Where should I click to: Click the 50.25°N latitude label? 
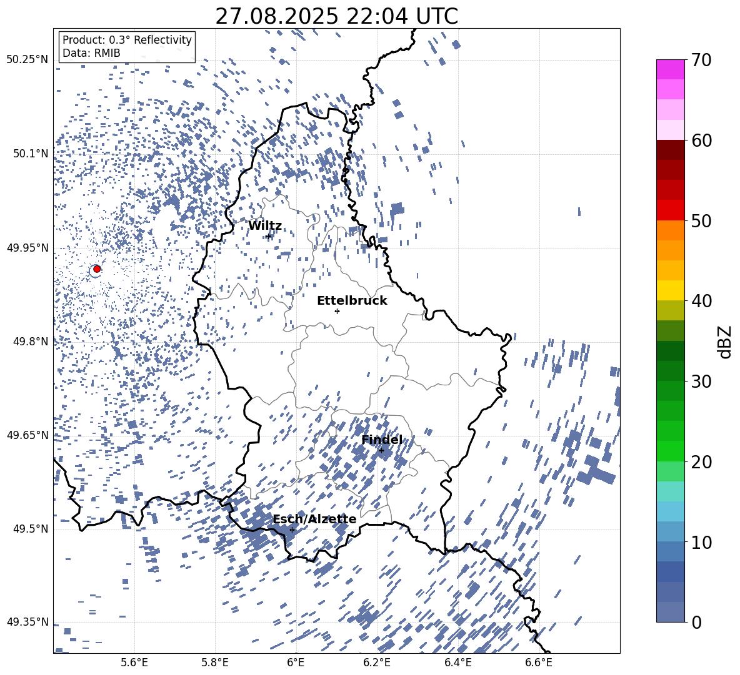pyautogui.click(x=27, y=60)
